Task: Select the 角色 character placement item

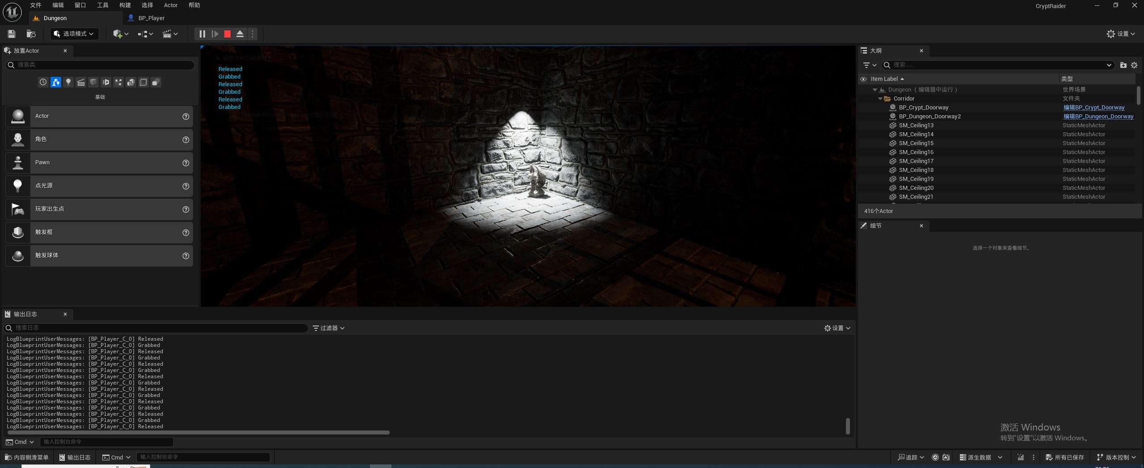Action: (x=99, y=140)
